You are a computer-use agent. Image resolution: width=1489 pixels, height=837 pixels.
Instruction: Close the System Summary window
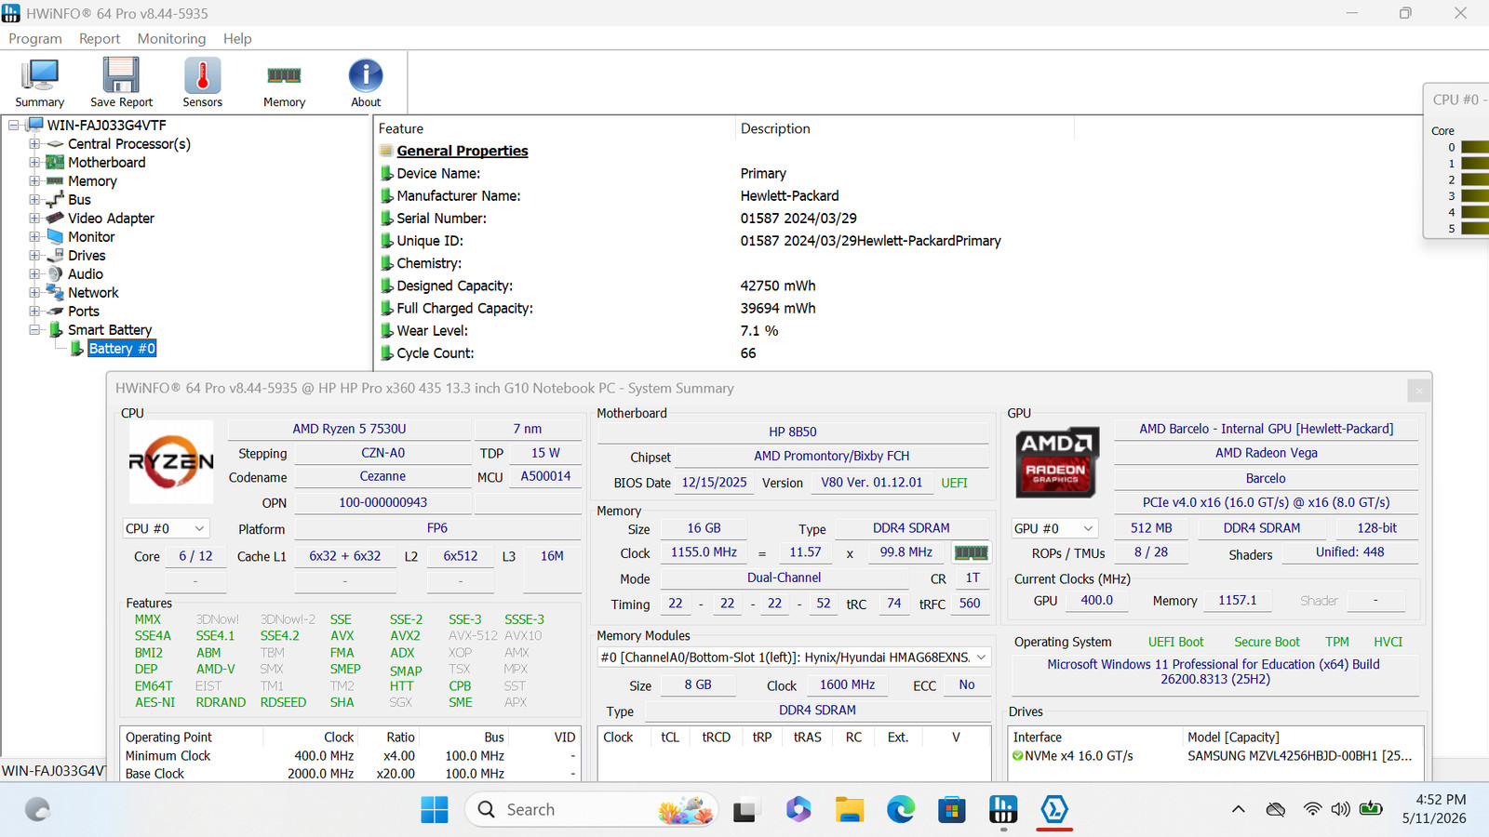(x=1419, y=391)
